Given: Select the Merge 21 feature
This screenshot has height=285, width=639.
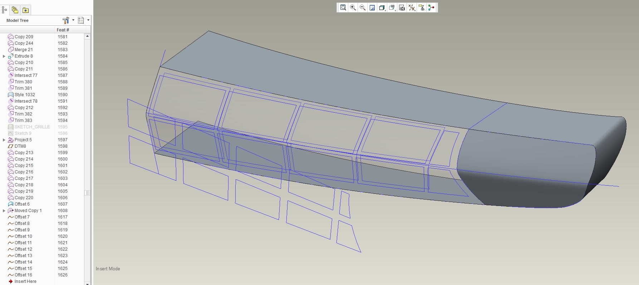Looking at the screenshot, I should pos(24,50).
